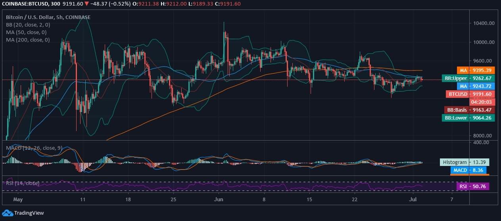This screenshot has width=501, height=221.
Task: Click the 25 date on time axis
Action: point(173,199)
